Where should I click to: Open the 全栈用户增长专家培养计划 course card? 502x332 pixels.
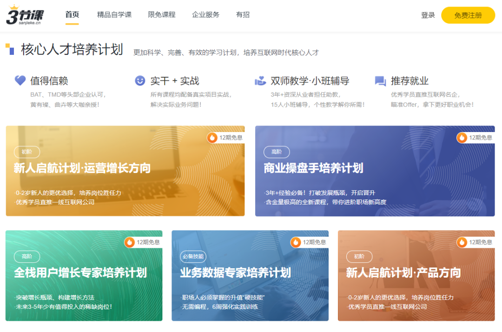84,276
